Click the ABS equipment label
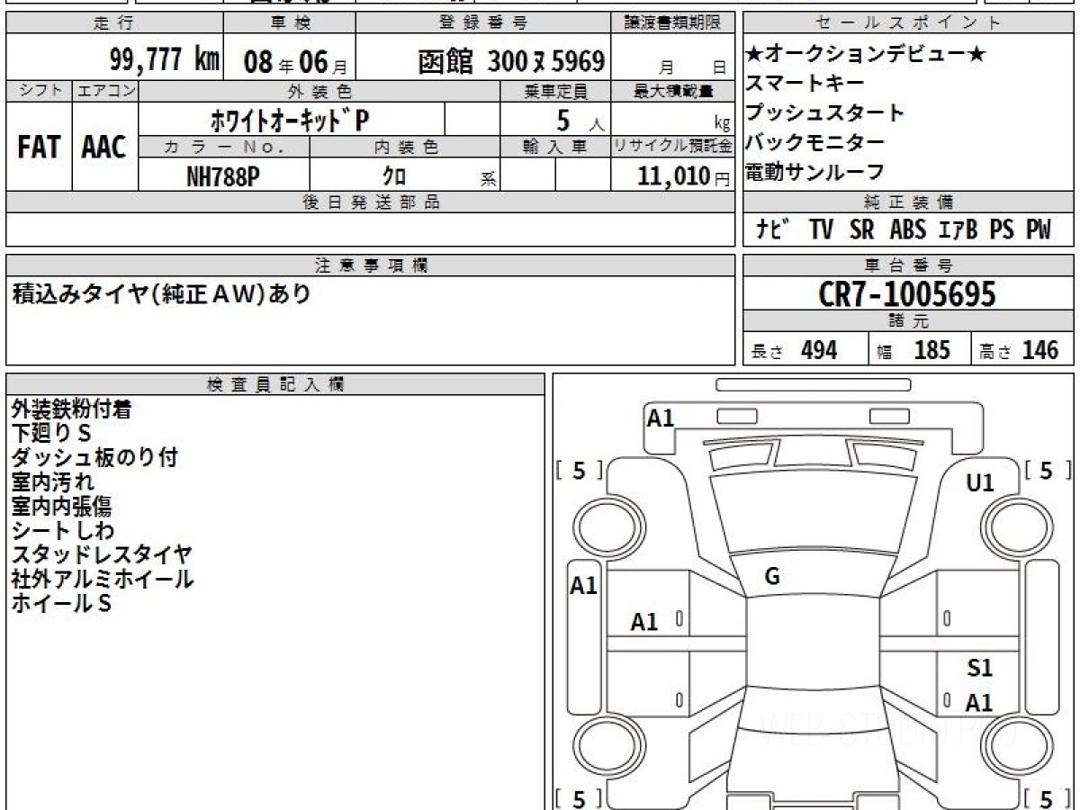This screenshot has height=810, width=1080. (908, 229)
